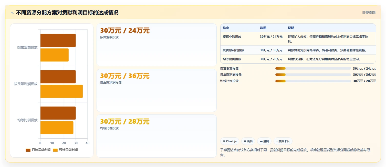Click the progress bar for 按贡献利润投放
This screenshot has width=386, height=167.
[313, 75]
